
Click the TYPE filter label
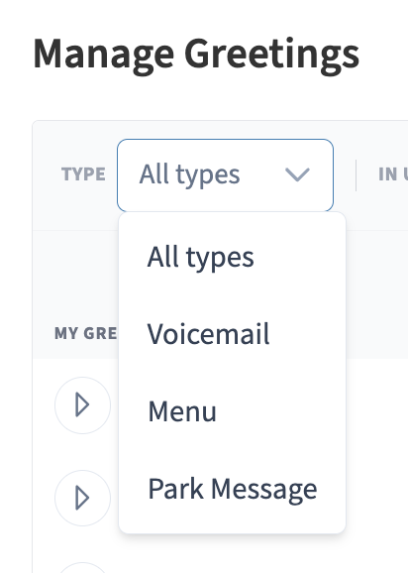[83, 173]
